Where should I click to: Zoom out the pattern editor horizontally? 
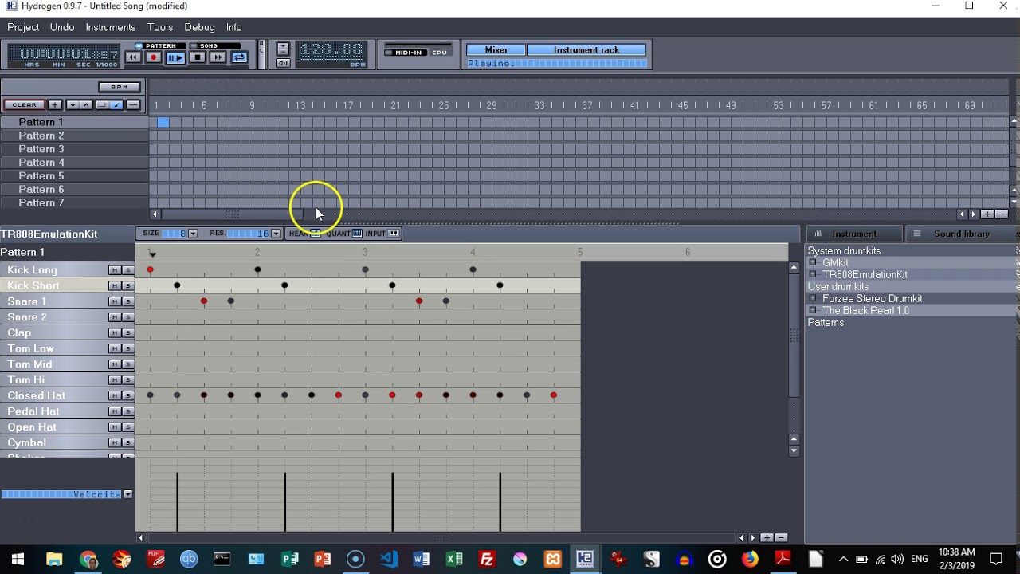[x=781, y=538]
